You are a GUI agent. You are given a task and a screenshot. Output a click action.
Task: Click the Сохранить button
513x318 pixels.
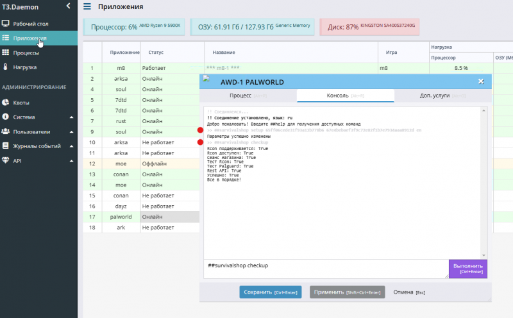click(270, 292)
